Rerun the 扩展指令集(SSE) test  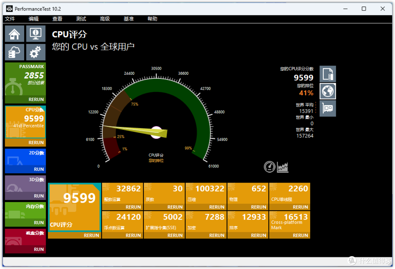tap(175, 235)
